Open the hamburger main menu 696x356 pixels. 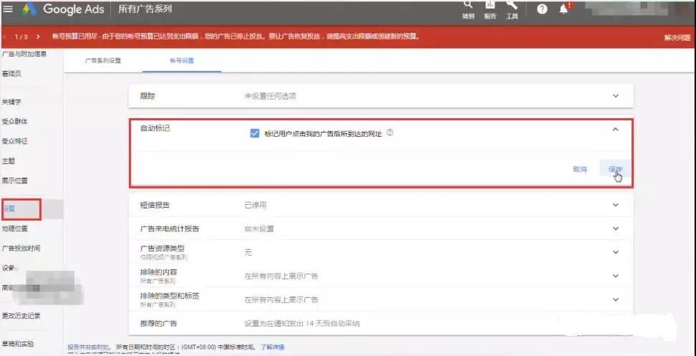tap(8, 9)
